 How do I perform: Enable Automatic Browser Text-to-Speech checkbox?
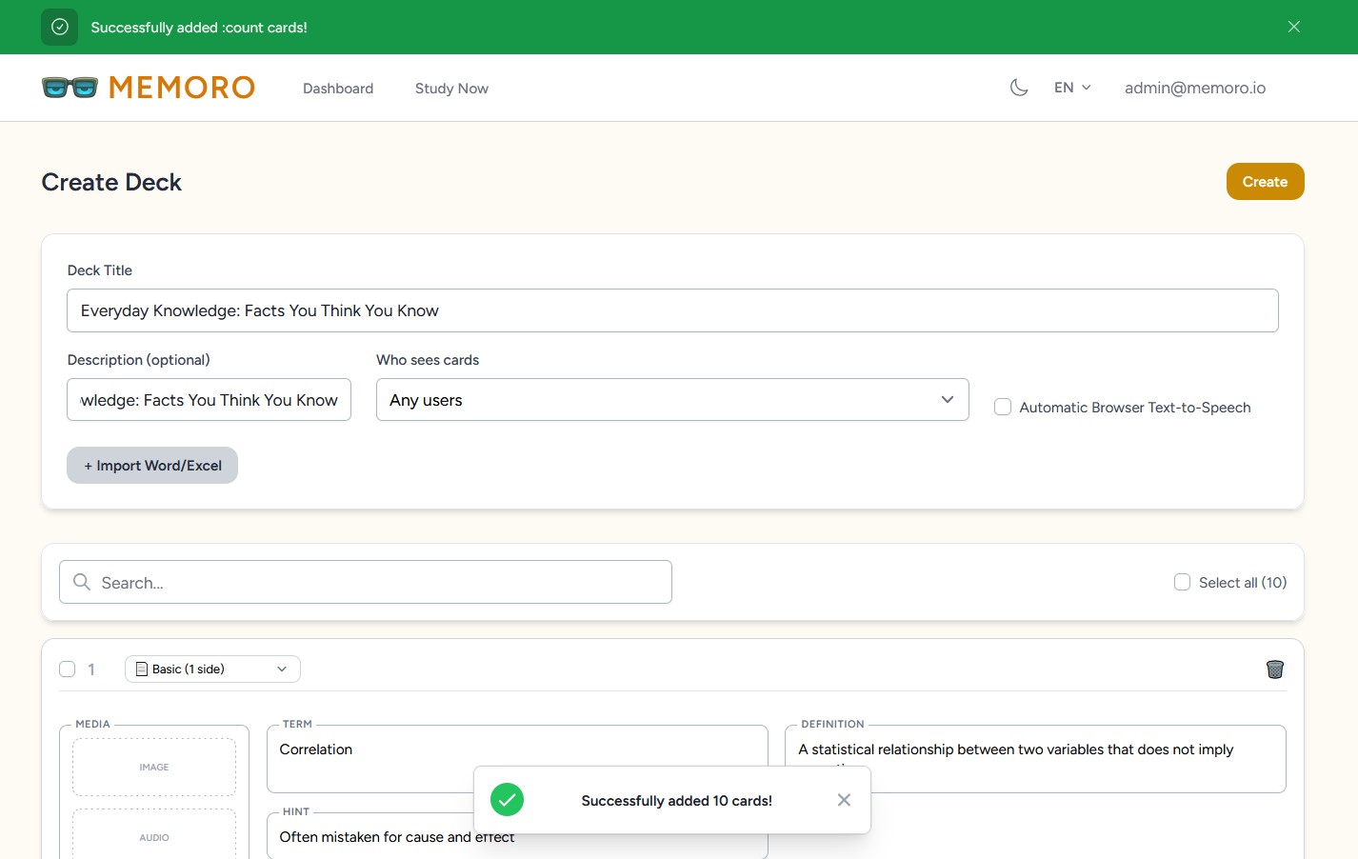point(1003,407)
